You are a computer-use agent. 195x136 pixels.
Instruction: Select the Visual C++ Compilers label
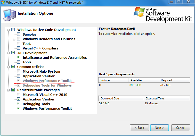[40, 48]
